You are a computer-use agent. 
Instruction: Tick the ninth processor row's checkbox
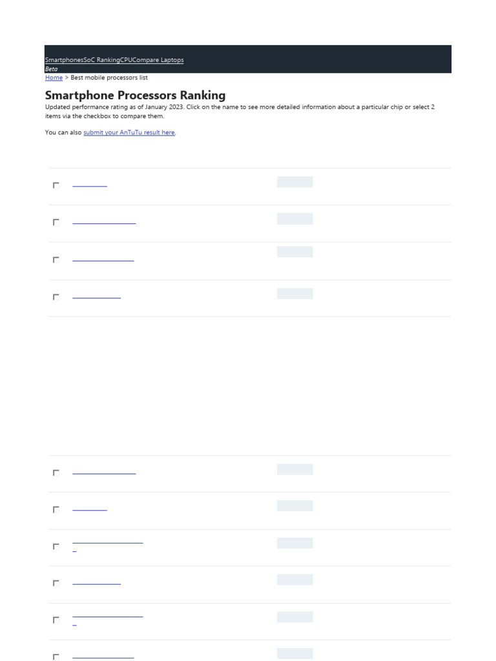[56, 620]
